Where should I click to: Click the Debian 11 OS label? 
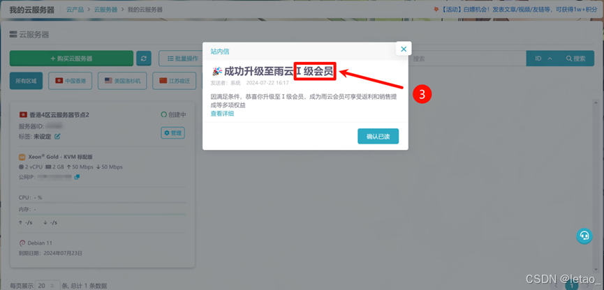[x=40, y=243]
